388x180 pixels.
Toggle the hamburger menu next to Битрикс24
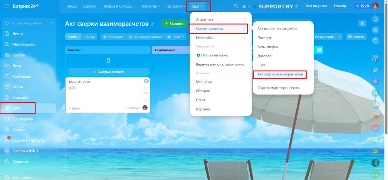coord(7,6)
